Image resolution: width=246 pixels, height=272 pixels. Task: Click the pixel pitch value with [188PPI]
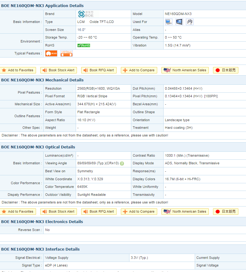pyautogui.click(x=191, y=96)
